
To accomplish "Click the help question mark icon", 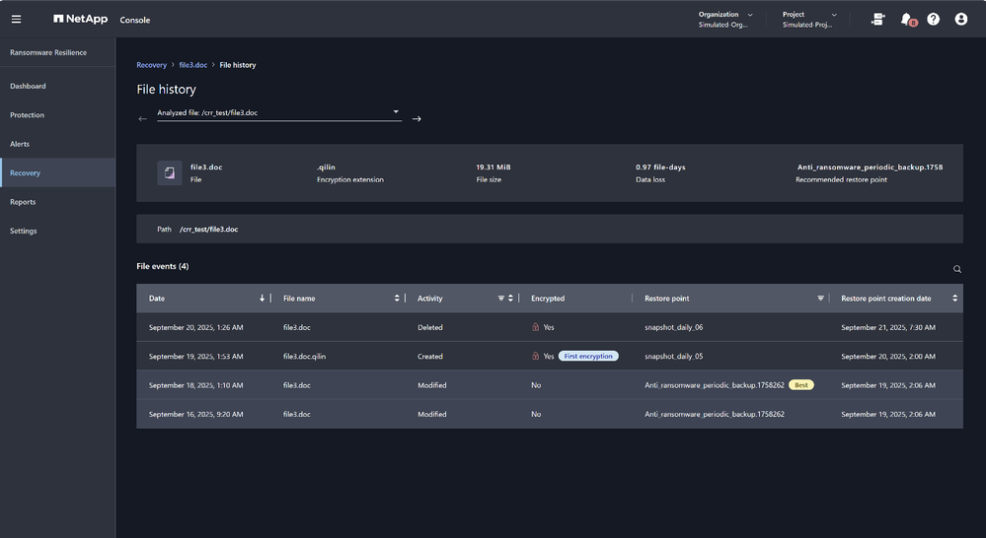I will coord(934,19).
